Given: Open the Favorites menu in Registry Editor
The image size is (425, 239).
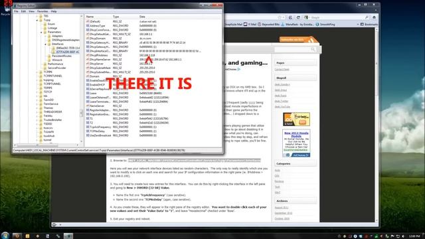Looking at the screenshot, I should [42, 11].
